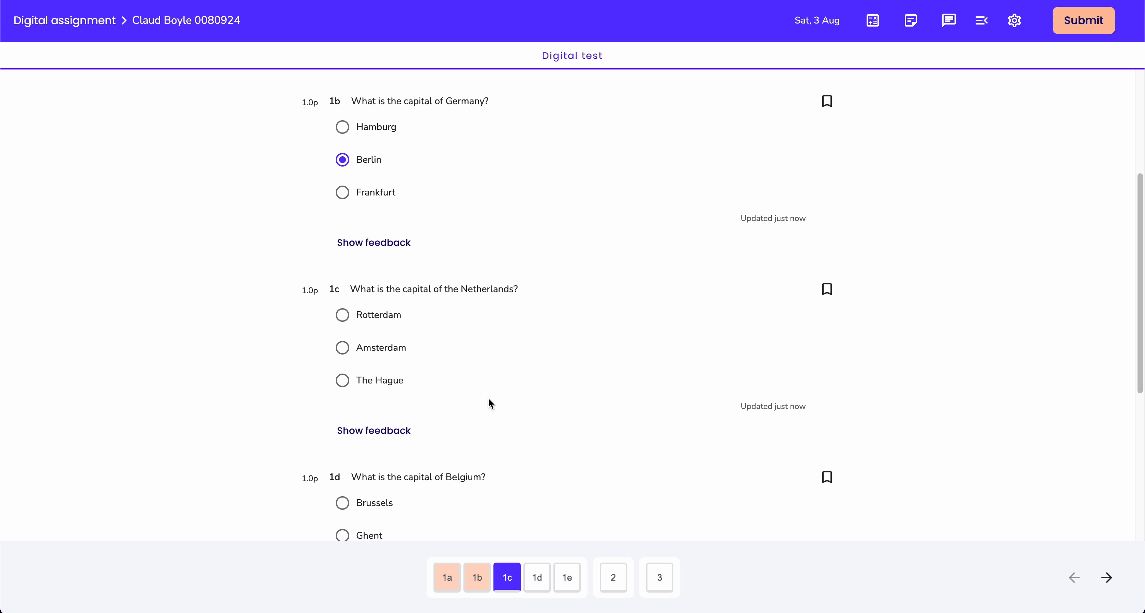Navigate to Digital assignment breadcrumb
The height and width of the screenshot is (613, 1145).
64,20
